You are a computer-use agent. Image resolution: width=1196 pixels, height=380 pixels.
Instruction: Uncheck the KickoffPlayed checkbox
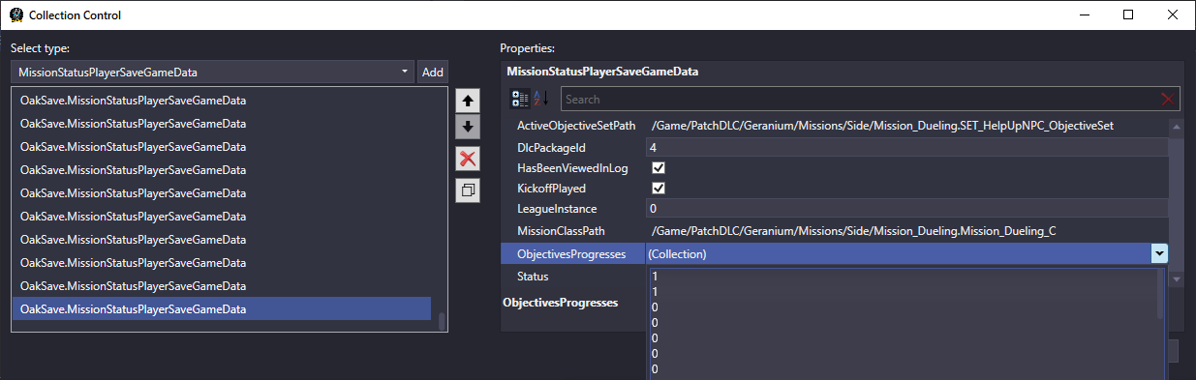pyautogui.click(x=659, y=188)
